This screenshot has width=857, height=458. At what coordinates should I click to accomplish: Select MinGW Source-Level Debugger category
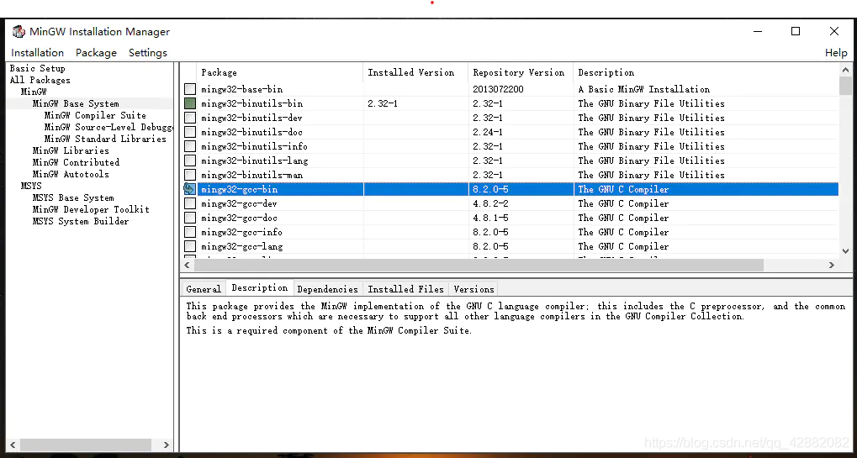point(108,127)
